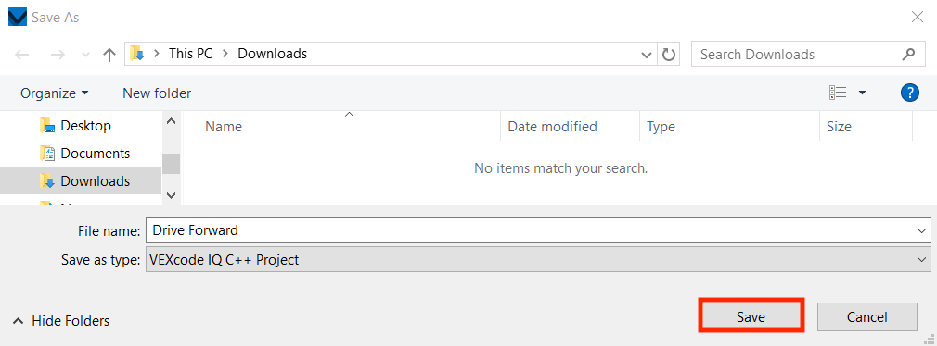Click the VEXcode logo in title bar
The width and height of the screenshot is (937, 346).
coord(18,18)
